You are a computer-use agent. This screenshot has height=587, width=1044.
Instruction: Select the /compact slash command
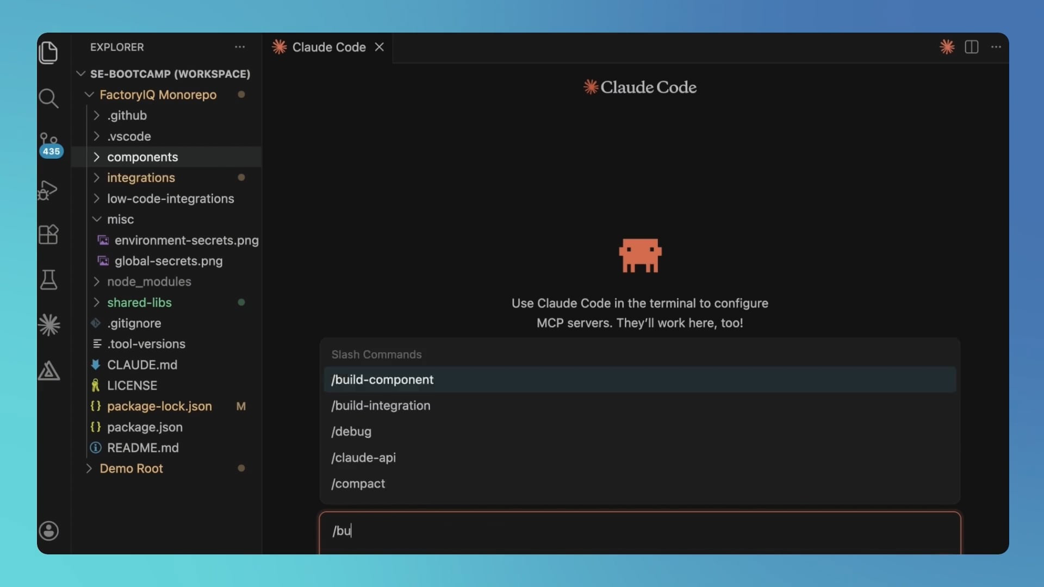tap(358, 484)
